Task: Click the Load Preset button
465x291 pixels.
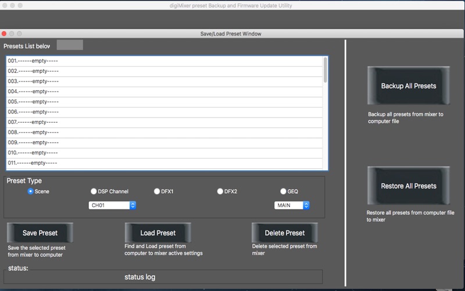Action: 158,233
